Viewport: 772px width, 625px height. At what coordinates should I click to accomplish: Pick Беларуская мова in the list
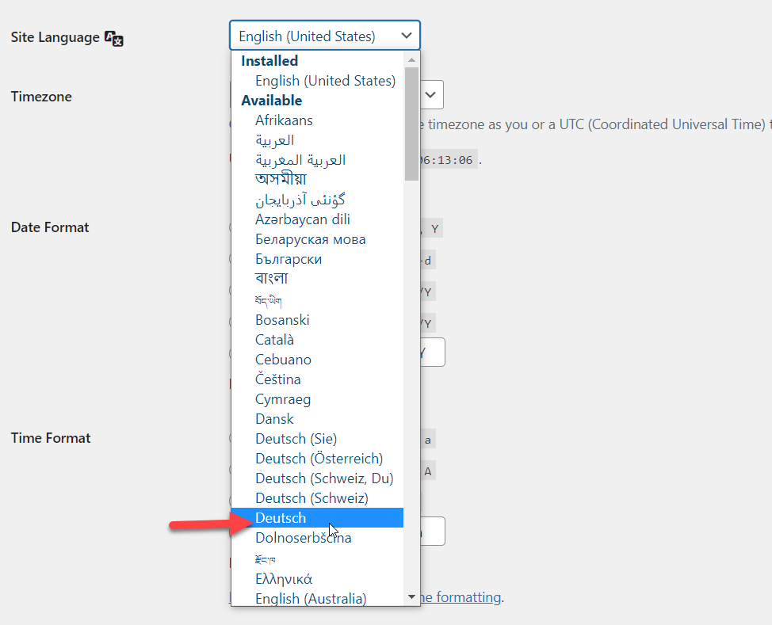(x=310, y=239)
